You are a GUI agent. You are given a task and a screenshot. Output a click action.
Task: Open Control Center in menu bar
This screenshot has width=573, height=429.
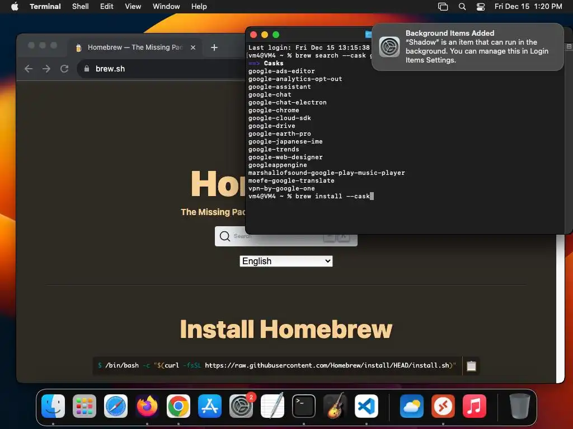pyautogui.click(x=481, y=6)
